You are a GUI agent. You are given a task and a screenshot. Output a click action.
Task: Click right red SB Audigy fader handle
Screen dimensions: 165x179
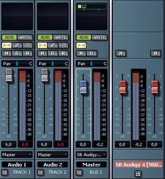click(x=155, y=87)
